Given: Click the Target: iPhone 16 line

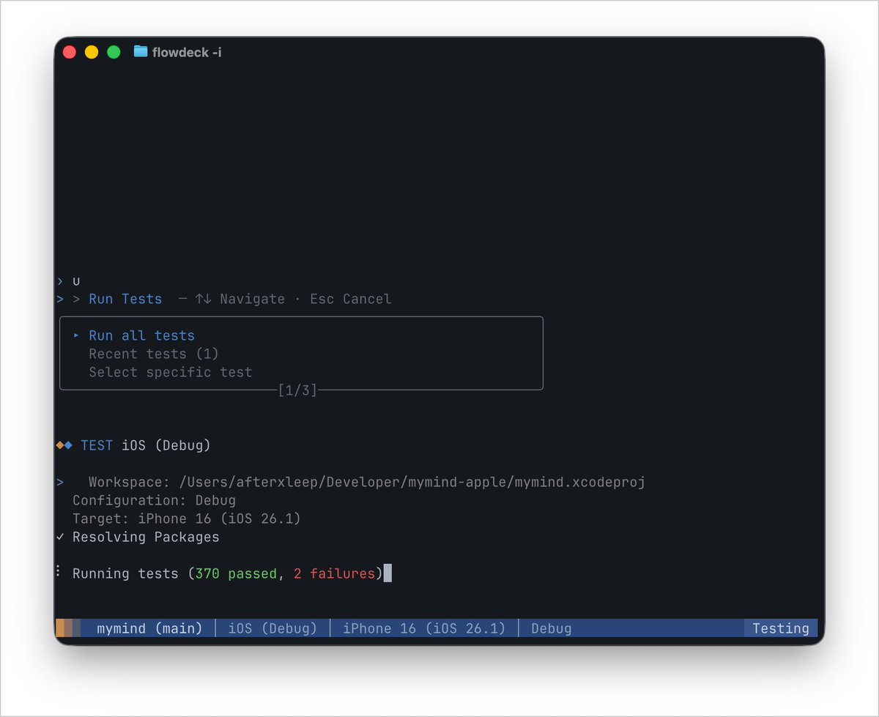Looking at the screenshot, I should click(x=187, y=519).
